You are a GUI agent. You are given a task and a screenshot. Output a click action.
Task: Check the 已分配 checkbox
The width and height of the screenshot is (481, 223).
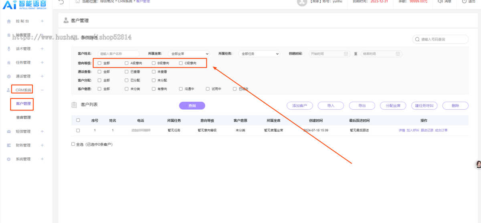click(x=127, y=80)
